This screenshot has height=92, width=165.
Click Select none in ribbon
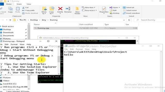130,10
